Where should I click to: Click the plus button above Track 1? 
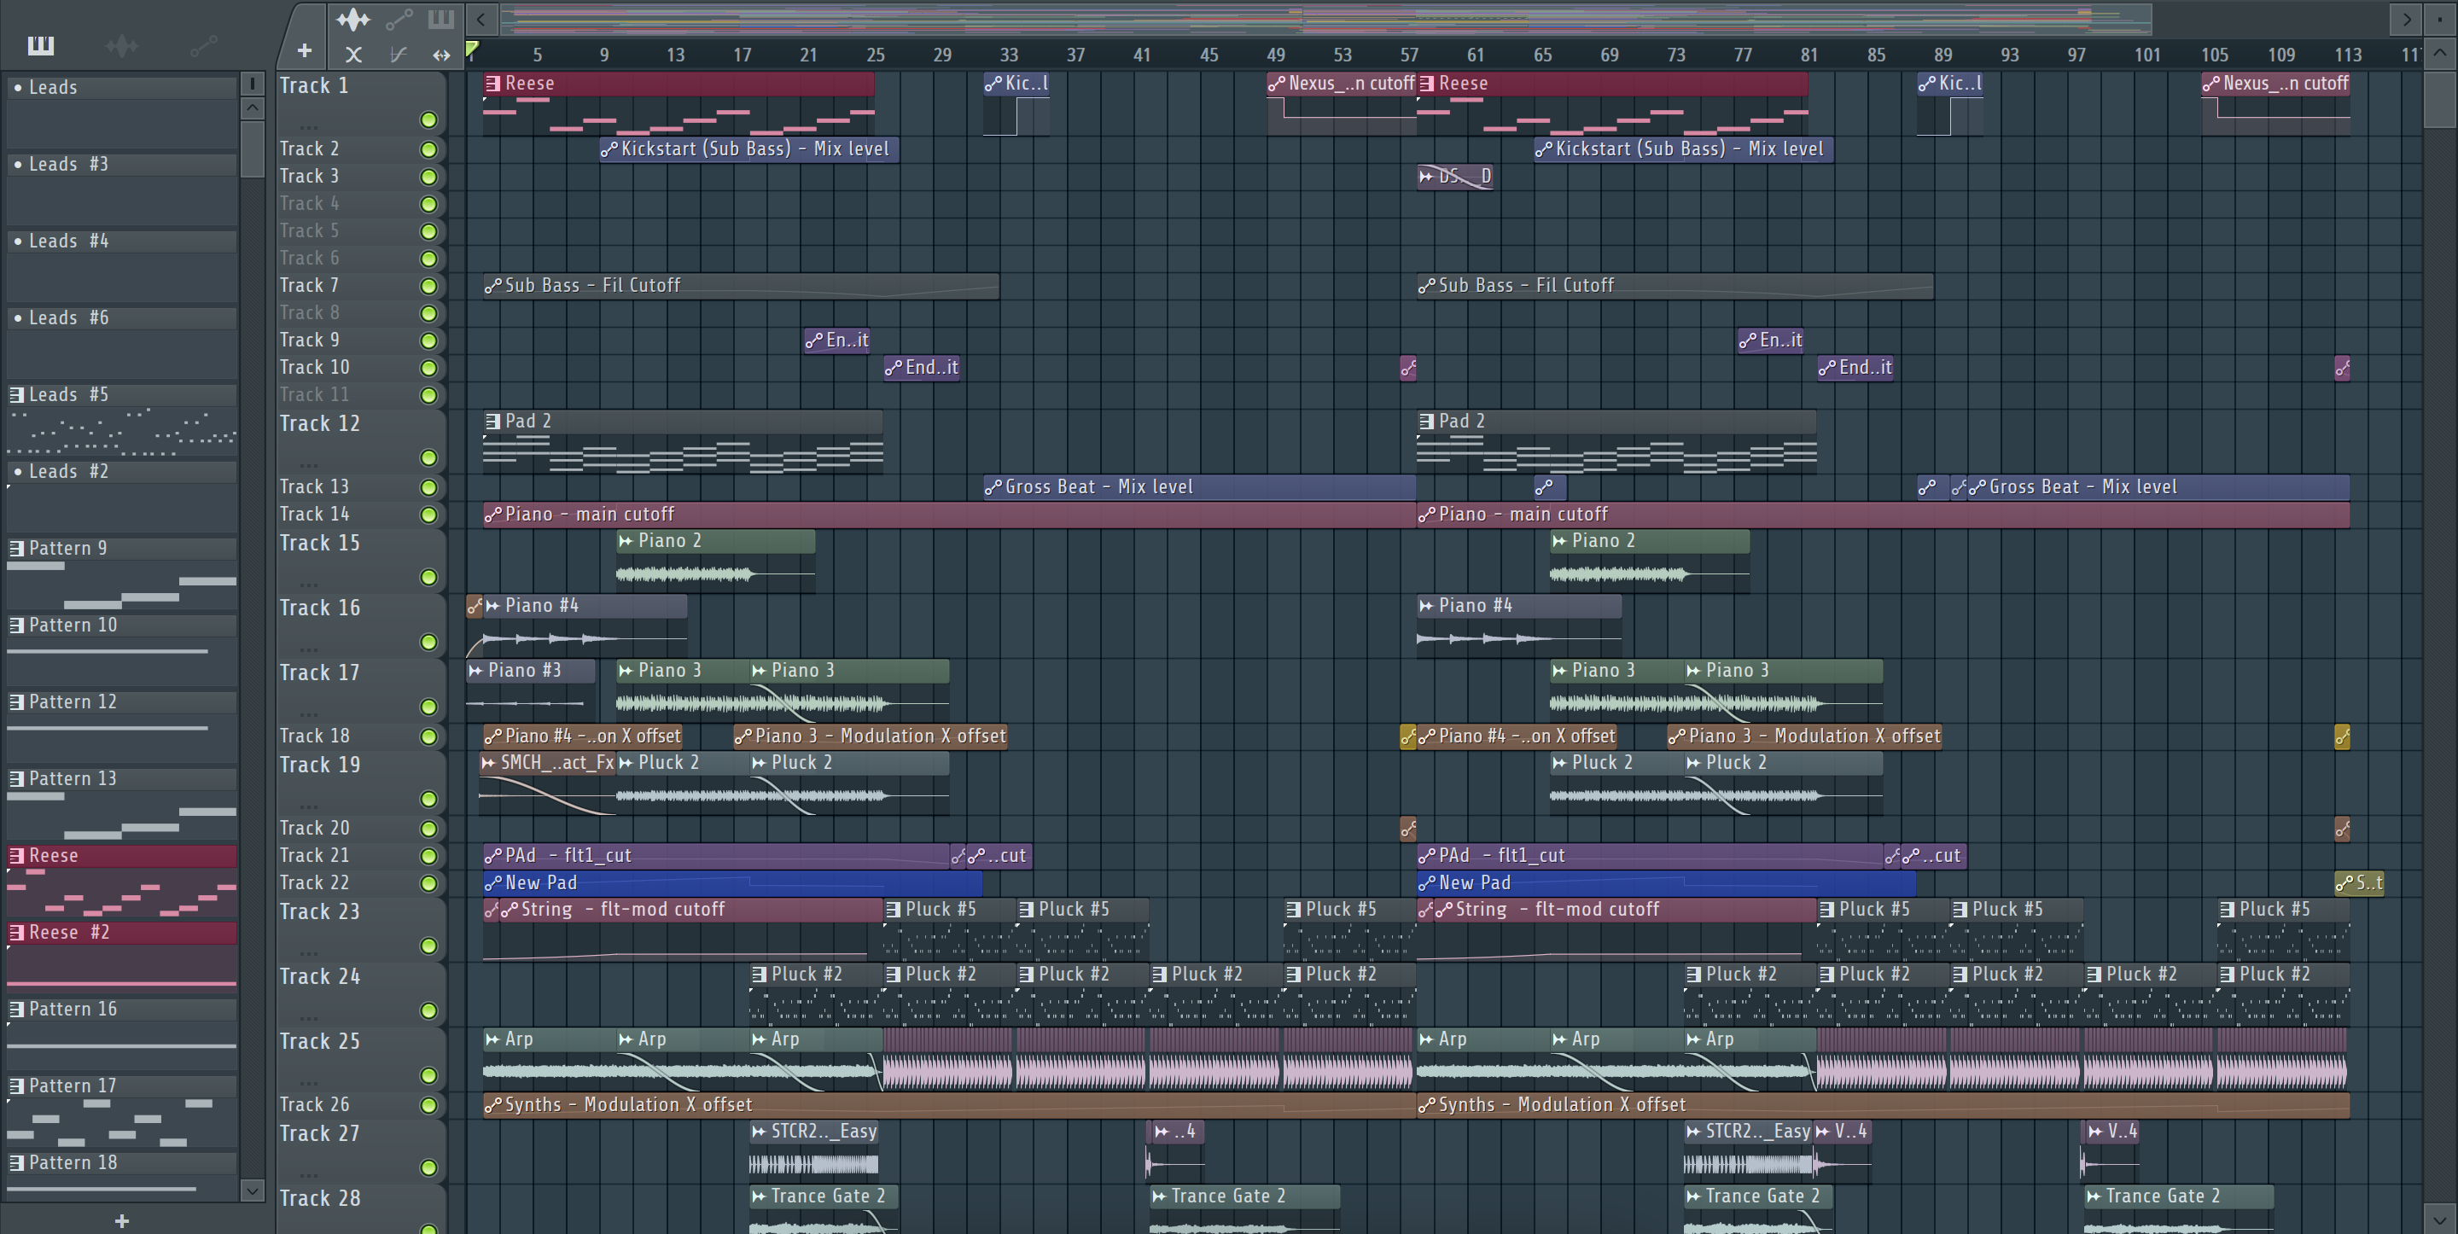pos(305,50)
